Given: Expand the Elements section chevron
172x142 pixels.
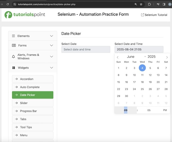Looking at the screenshot, I should [52, 36].
